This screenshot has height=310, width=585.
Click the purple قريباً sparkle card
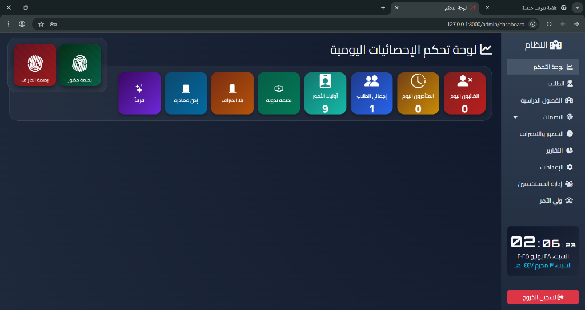pyautogui.click(x=139, y=93)
